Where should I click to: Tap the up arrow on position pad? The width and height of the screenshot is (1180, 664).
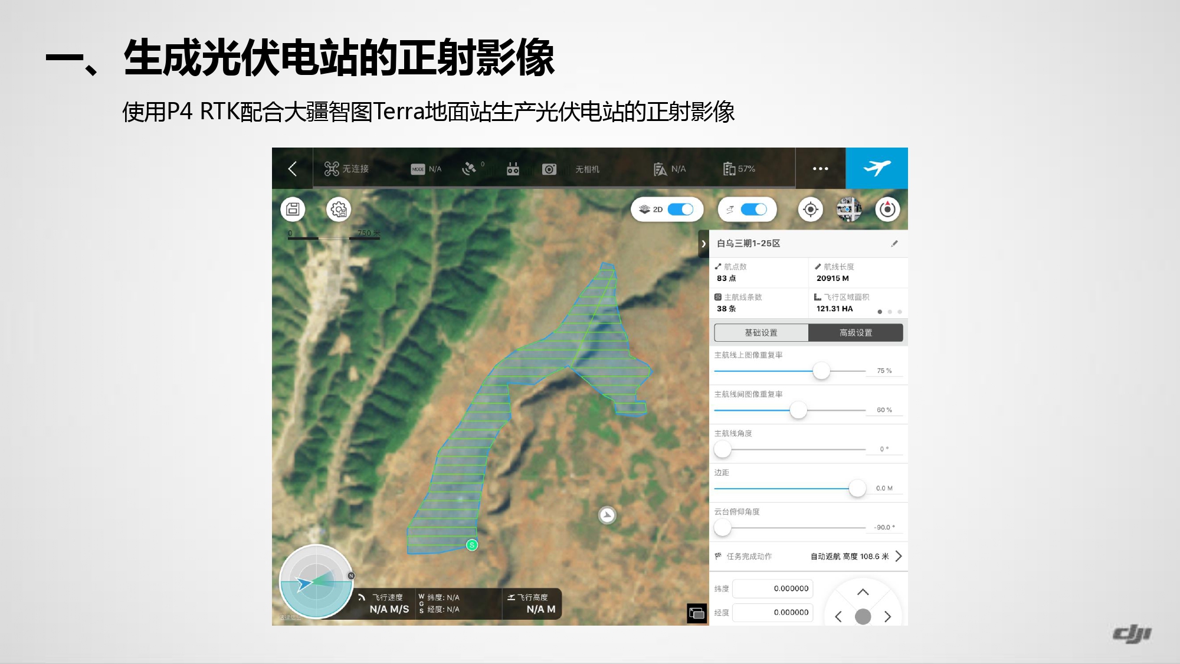(863, 592)
